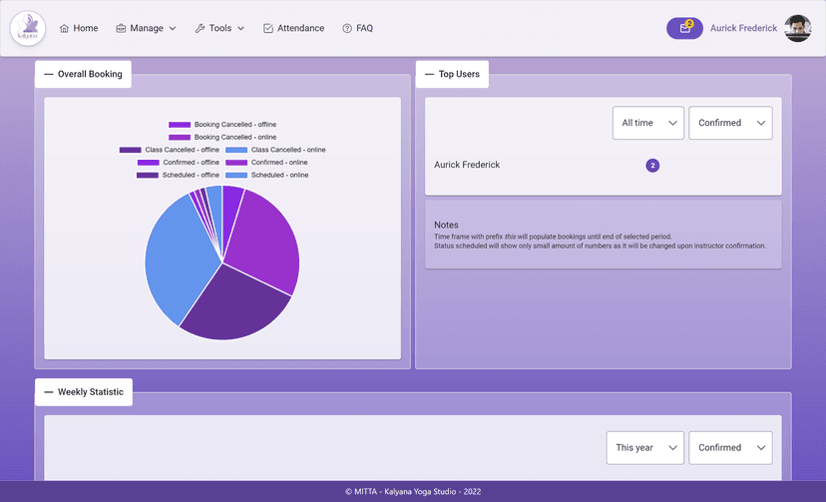
Task: Open the Manage menu
Action: pyautogui.click(x=147, y=29)
